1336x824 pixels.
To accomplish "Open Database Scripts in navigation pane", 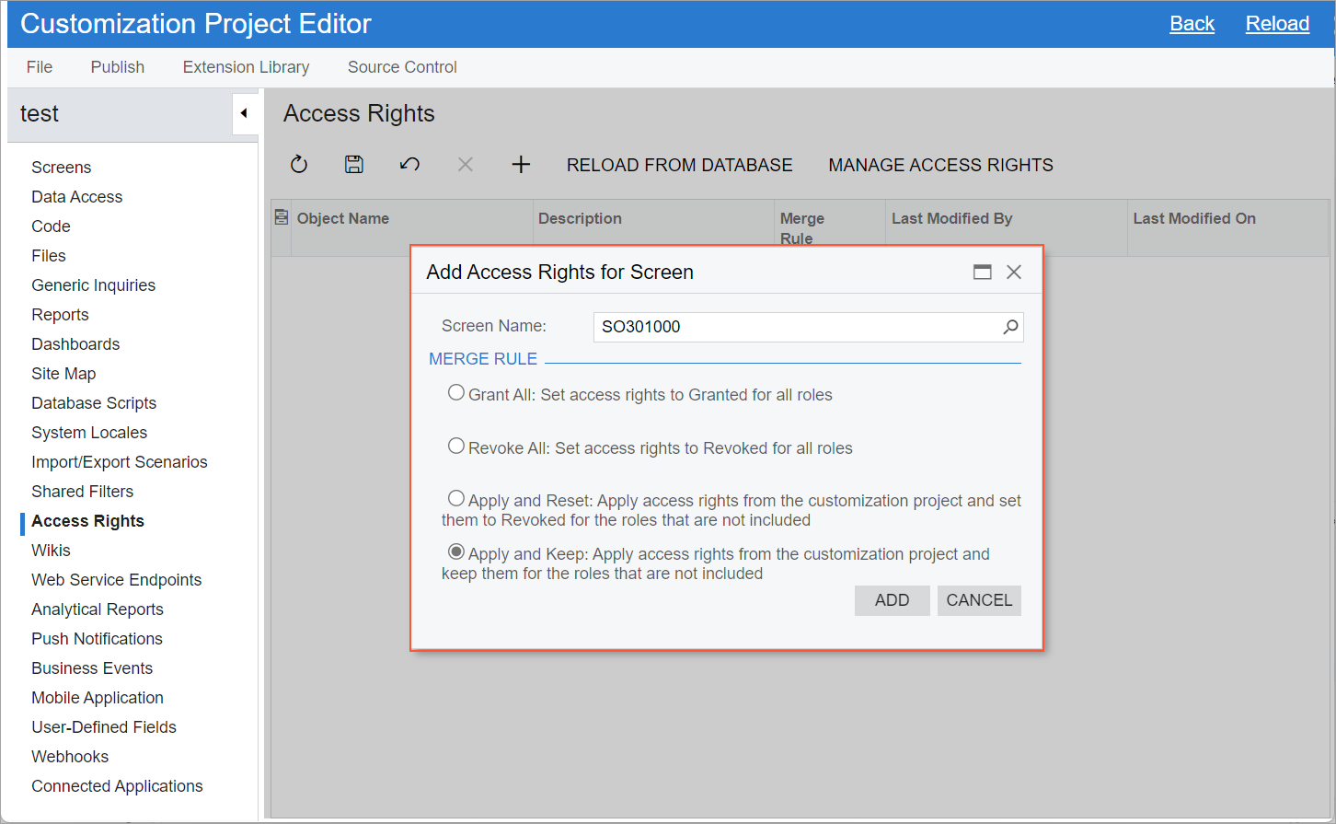I will (94, 403).
